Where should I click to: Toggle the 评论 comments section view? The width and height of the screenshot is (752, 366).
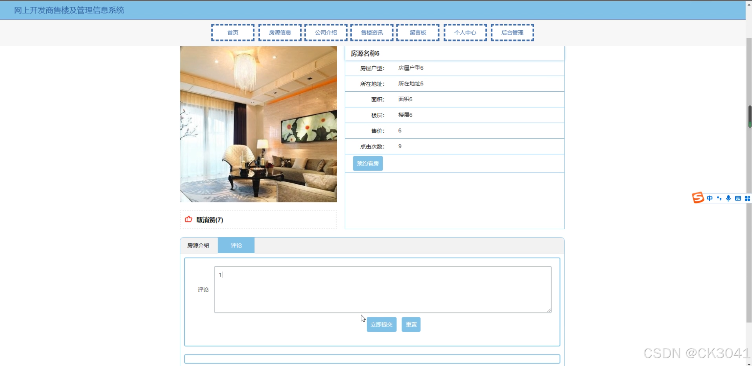click(x=236, y=245)
